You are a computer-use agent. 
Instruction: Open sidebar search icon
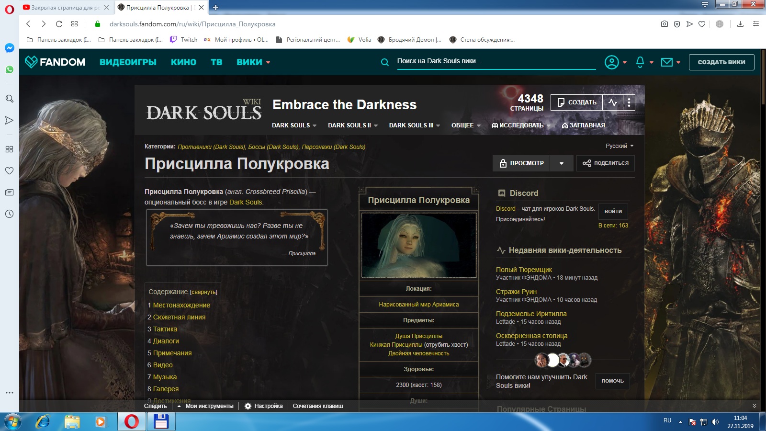pyautogui.click(x=9, y=99)
